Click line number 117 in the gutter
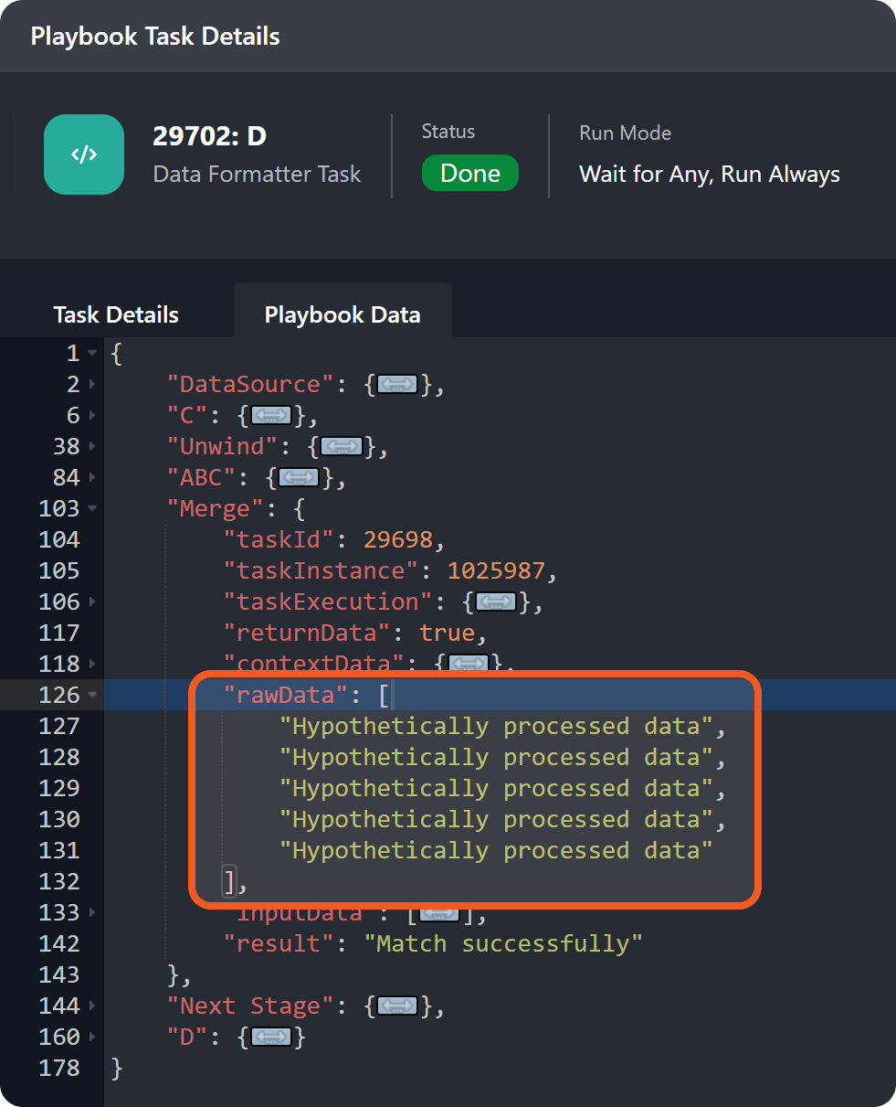The width and height of the screenshot is (896, 1107). pyautogui.click(x=59, y=633)
